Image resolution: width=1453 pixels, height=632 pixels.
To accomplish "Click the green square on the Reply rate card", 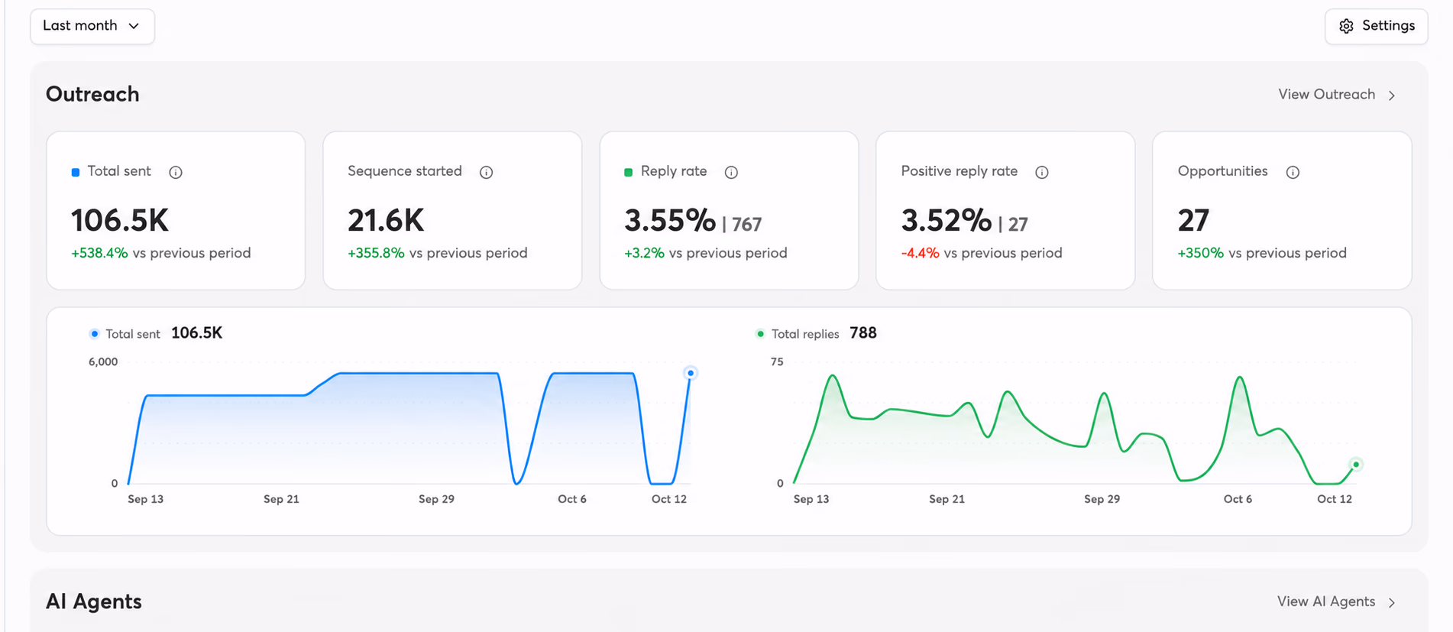I will [x=628, y=172].
